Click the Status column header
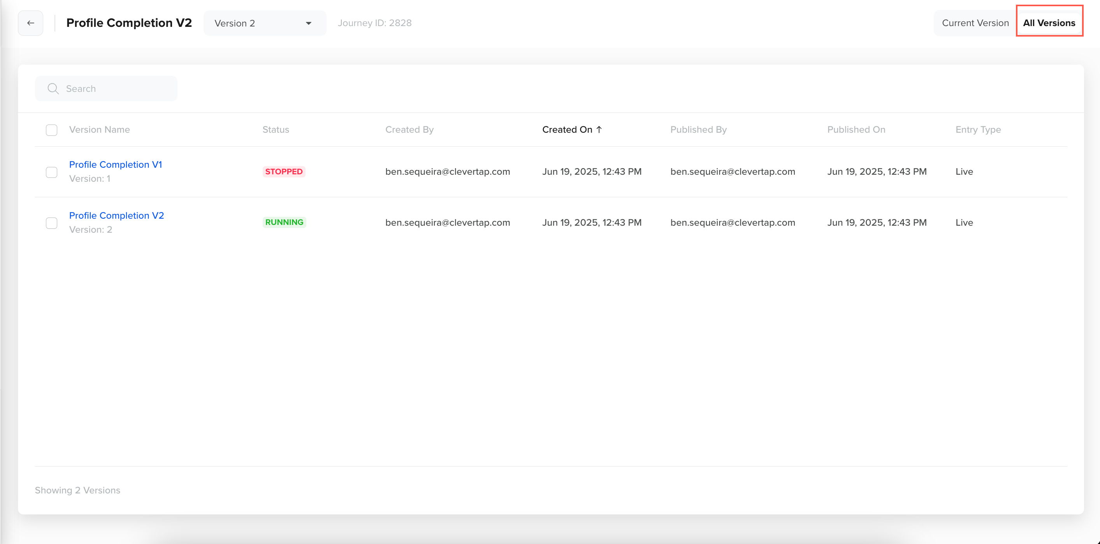Screen dimensions: 1100x544 (x=276, y=129)
